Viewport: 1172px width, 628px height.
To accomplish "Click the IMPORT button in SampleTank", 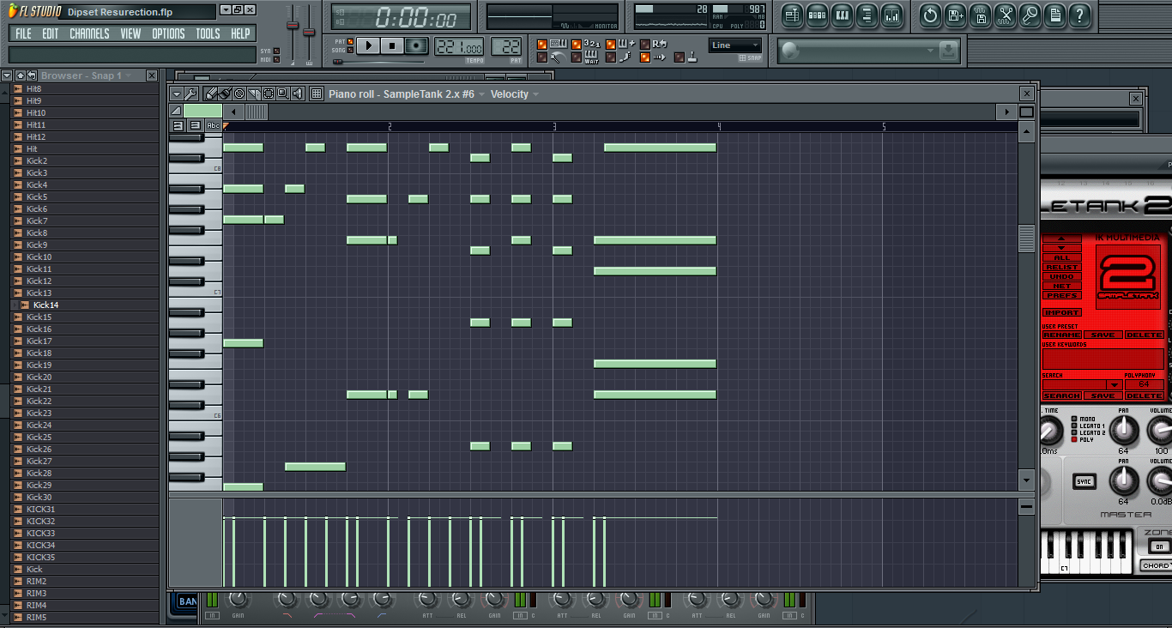I will (1062, 312).
